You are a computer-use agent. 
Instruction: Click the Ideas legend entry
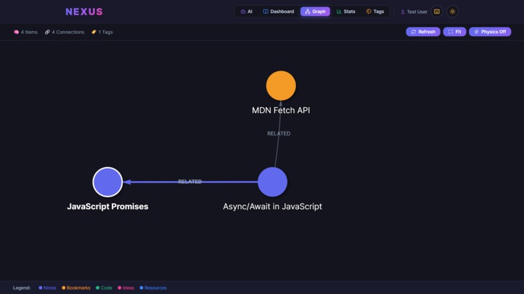pos(126,288)
